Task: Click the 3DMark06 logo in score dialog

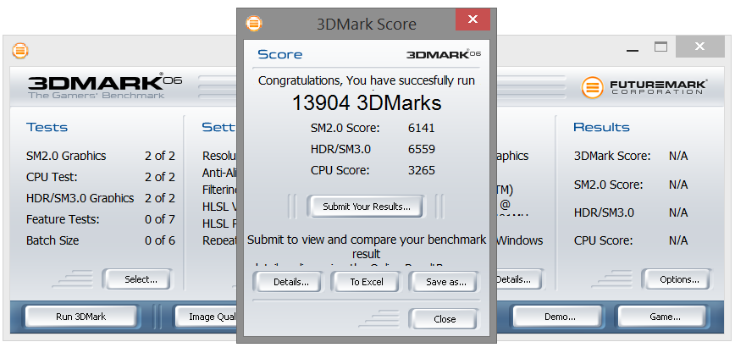Action: tap(444, 54)
